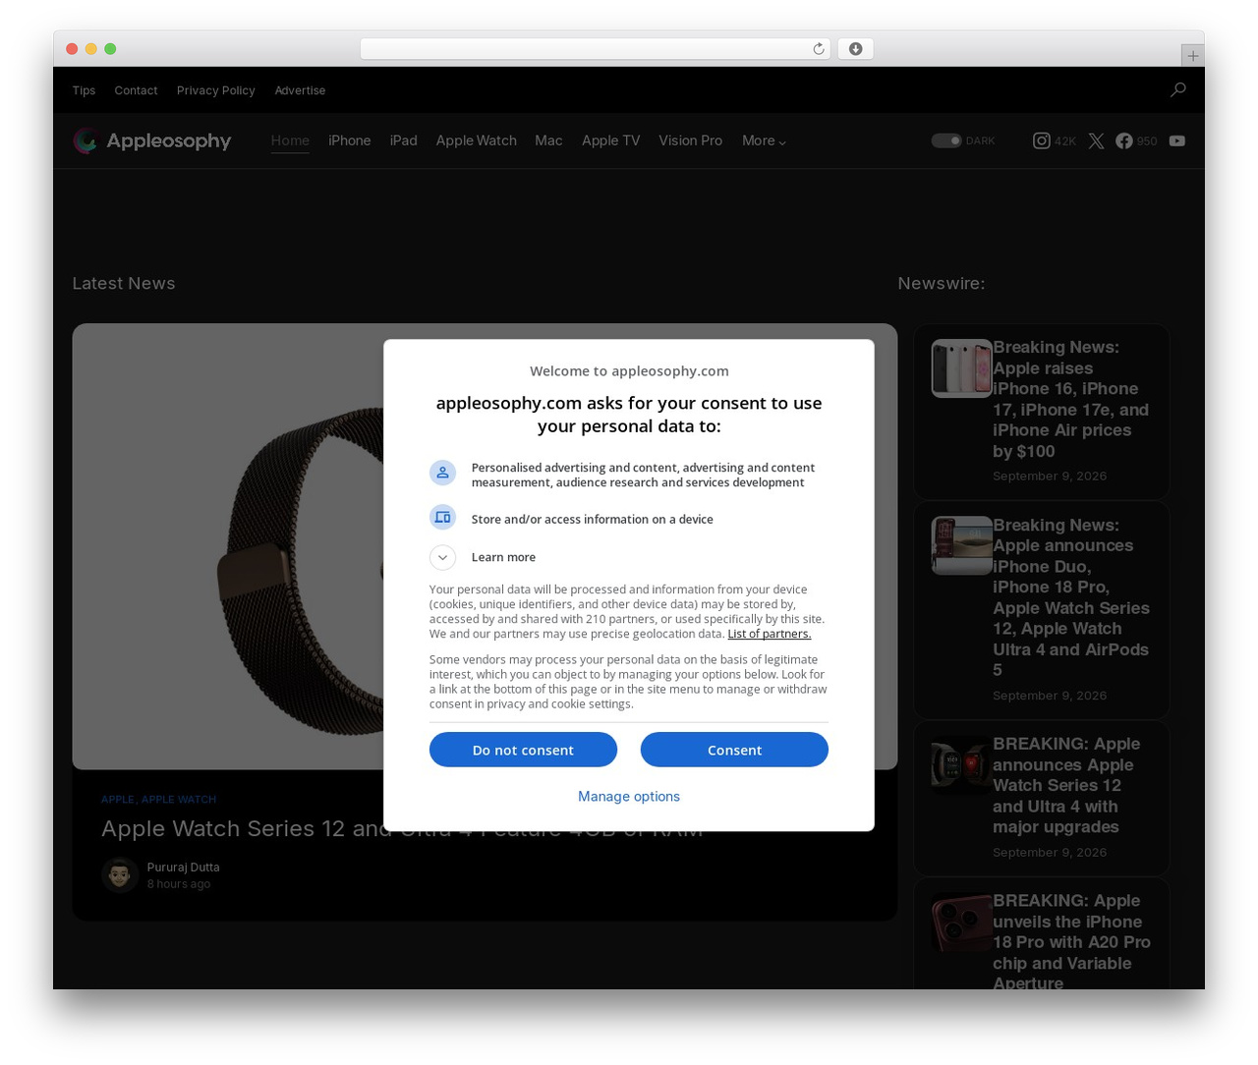Open the browser downloads button
The width and height of the screenshot is (1258, 1065).
click(855, 49)
